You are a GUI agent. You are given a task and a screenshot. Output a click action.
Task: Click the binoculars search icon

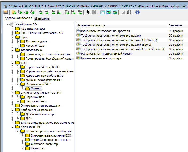[129, 12]
